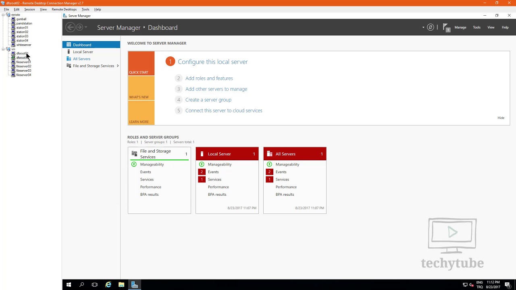The image size is (516, 290).
Task: Click Configure this local server
Action: coord(213,62)
